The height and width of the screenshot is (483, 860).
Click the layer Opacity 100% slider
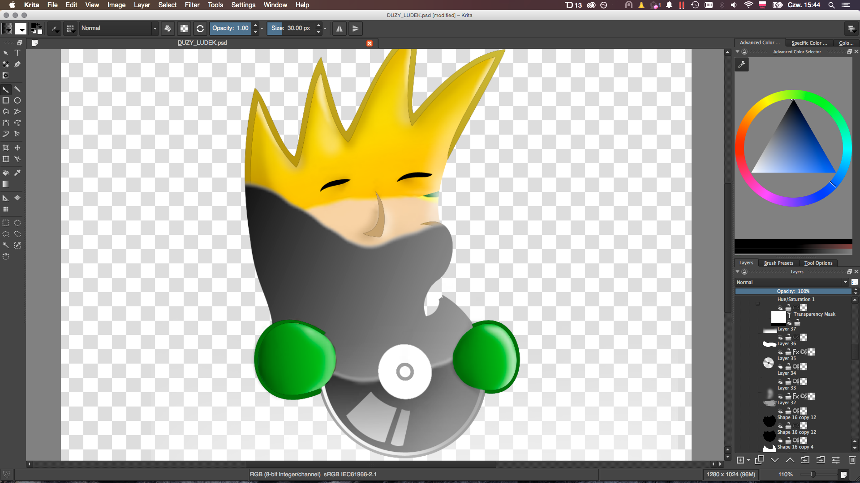(793, 291)
